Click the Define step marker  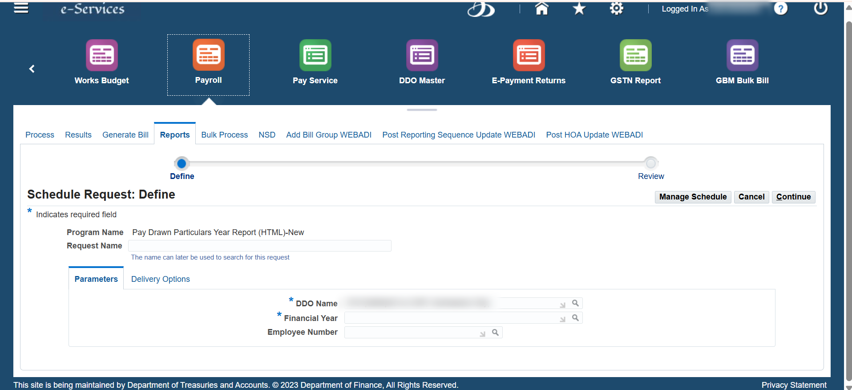tap(182, 163)
